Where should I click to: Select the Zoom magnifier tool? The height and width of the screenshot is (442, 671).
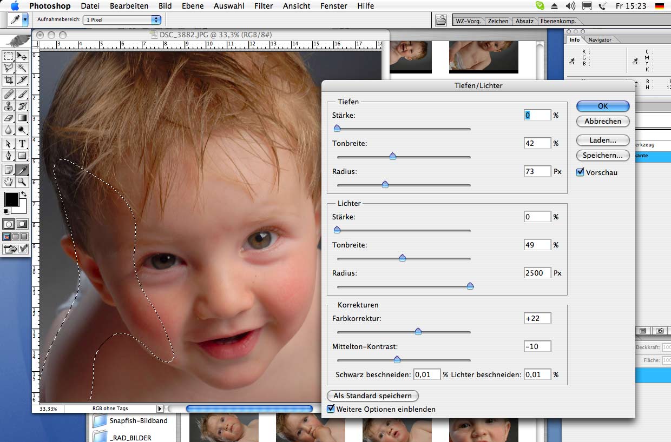coord(22,182)
